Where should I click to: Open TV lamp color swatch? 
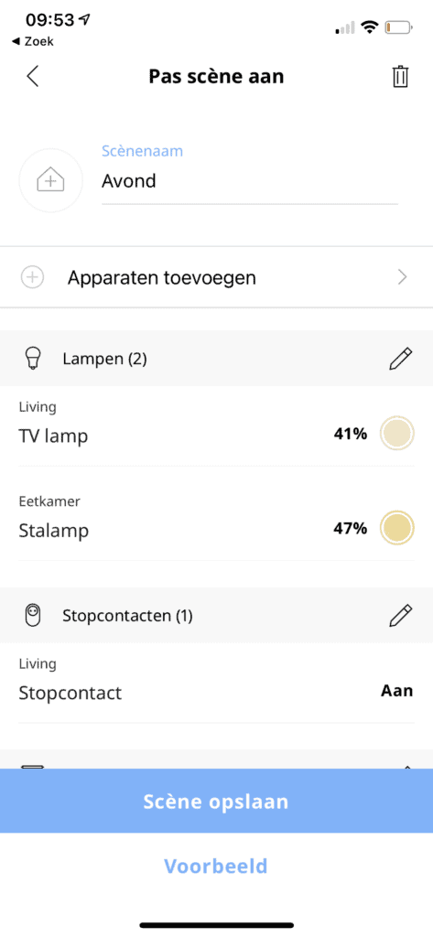pyautogui.click(x=397, y=433)
